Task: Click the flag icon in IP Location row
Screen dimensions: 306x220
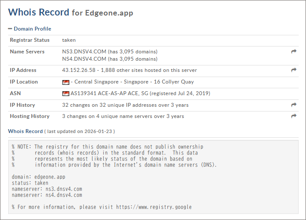Action: pyautogui.click(x=65, y=82)
